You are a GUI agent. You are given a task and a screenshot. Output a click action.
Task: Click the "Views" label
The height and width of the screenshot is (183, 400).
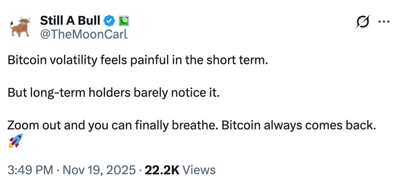199,170
